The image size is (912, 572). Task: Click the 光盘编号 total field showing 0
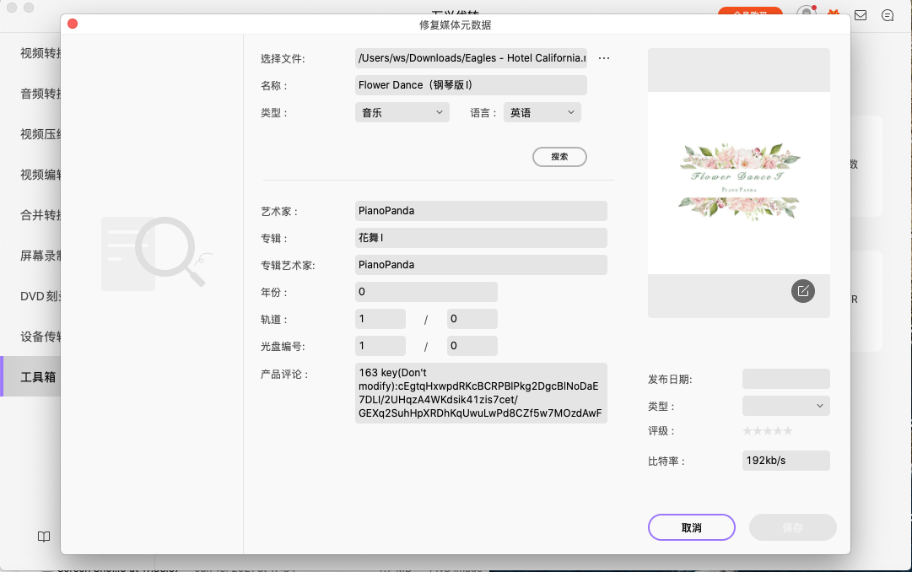(x=472, y=346)
